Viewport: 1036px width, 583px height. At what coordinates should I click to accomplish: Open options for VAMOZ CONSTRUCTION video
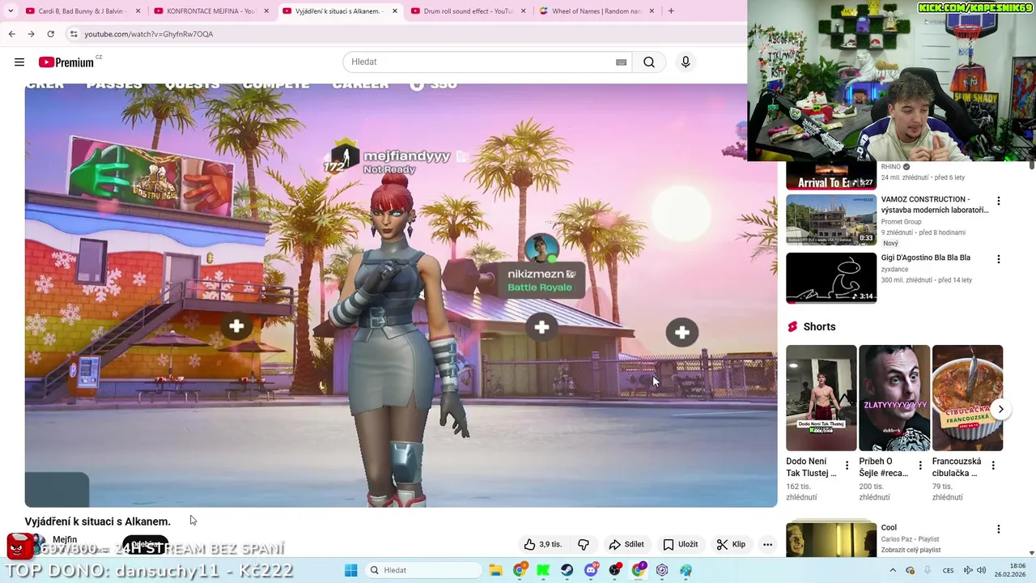pyautogui.click(x=998, y=201)
